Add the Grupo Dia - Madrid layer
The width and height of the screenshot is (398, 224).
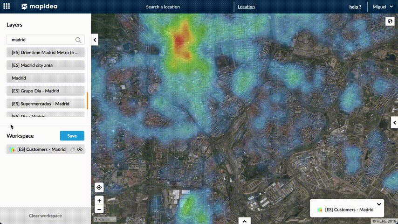click(45, 91)
